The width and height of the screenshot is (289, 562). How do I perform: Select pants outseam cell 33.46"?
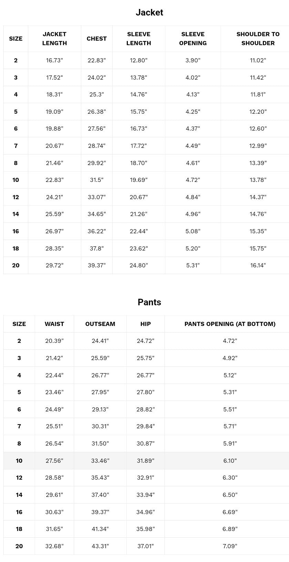pyautogui.click(x=100, y=461)
